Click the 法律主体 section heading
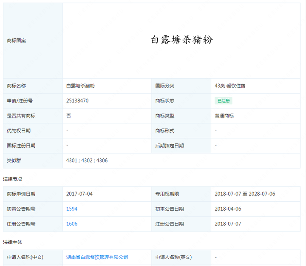Viewport: 306px width, 266px height. [x=13, y=242]
